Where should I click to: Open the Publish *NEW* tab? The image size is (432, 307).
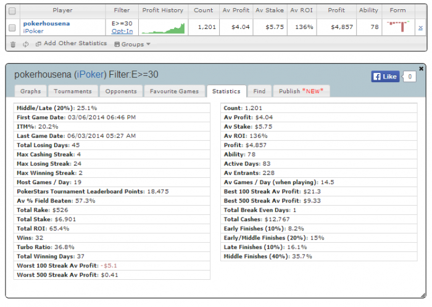coord(301,91)
